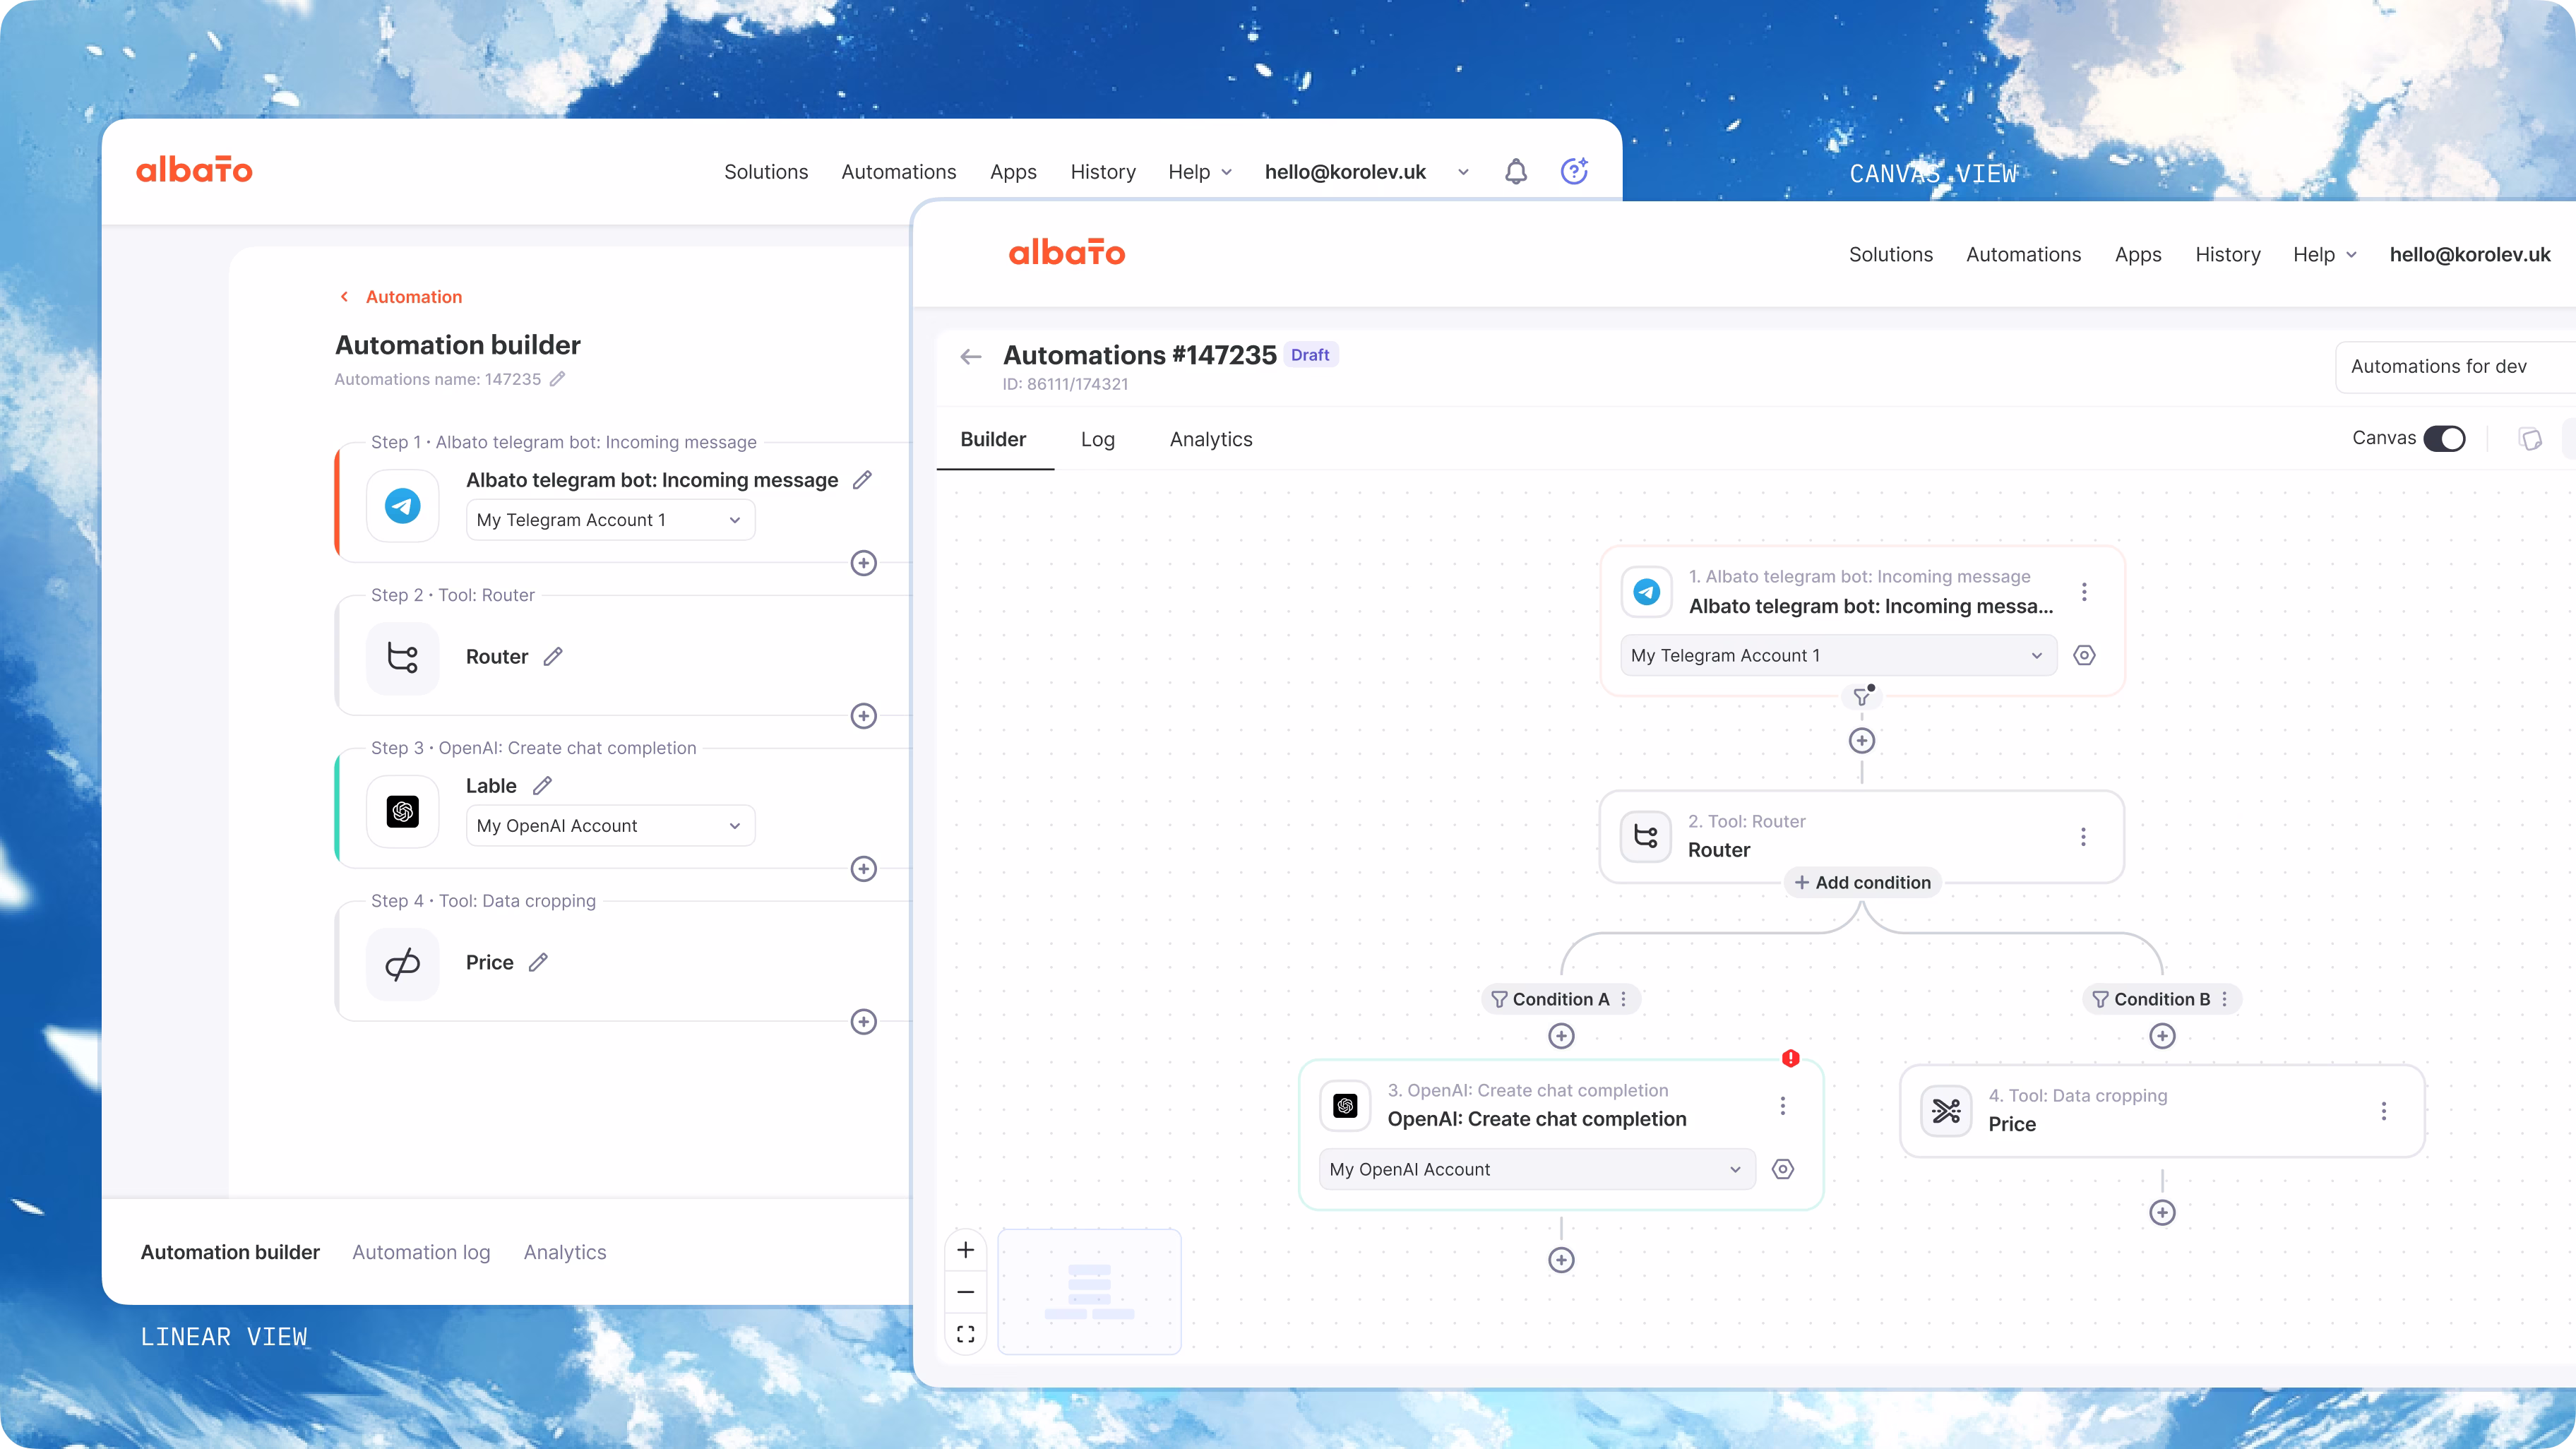Zoom in on the canvas
2576x1449 pixels.
coord(965,1250)
